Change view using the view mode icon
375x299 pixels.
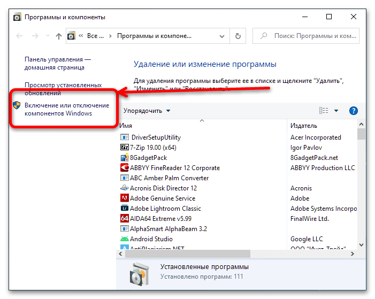coord(324,111)
